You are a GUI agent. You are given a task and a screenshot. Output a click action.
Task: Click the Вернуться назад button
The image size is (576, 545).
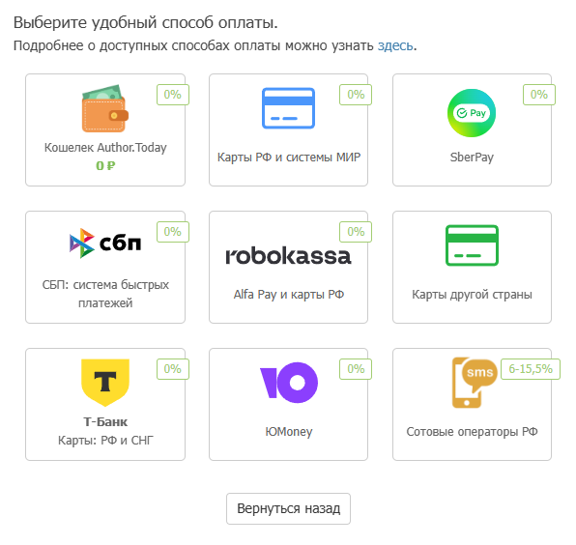tap(288, 508)
